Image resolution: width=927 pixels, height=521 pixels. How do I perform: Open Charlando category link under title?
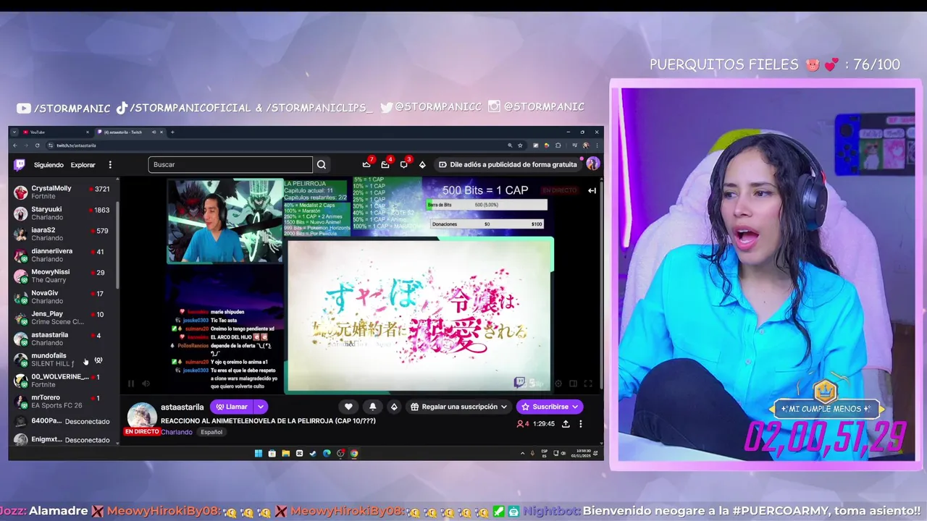(x=177, y=432)
